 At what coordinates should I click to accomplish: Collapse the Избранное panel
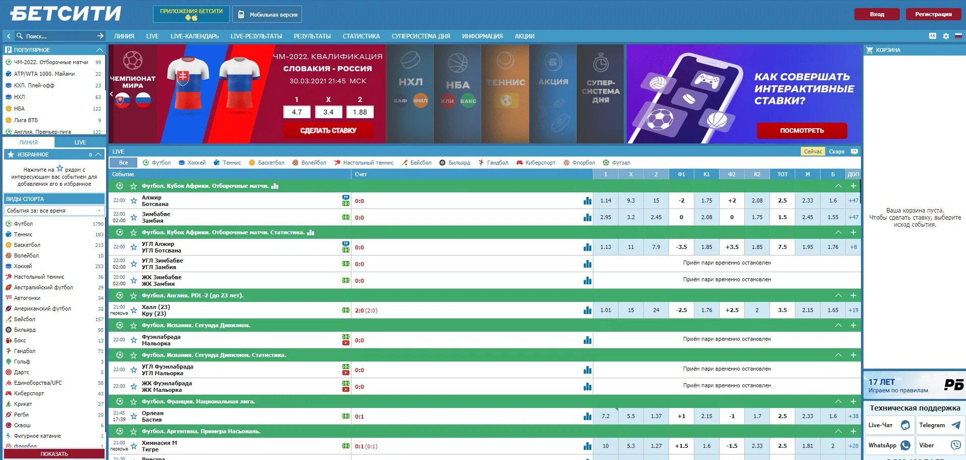(98, 155)
